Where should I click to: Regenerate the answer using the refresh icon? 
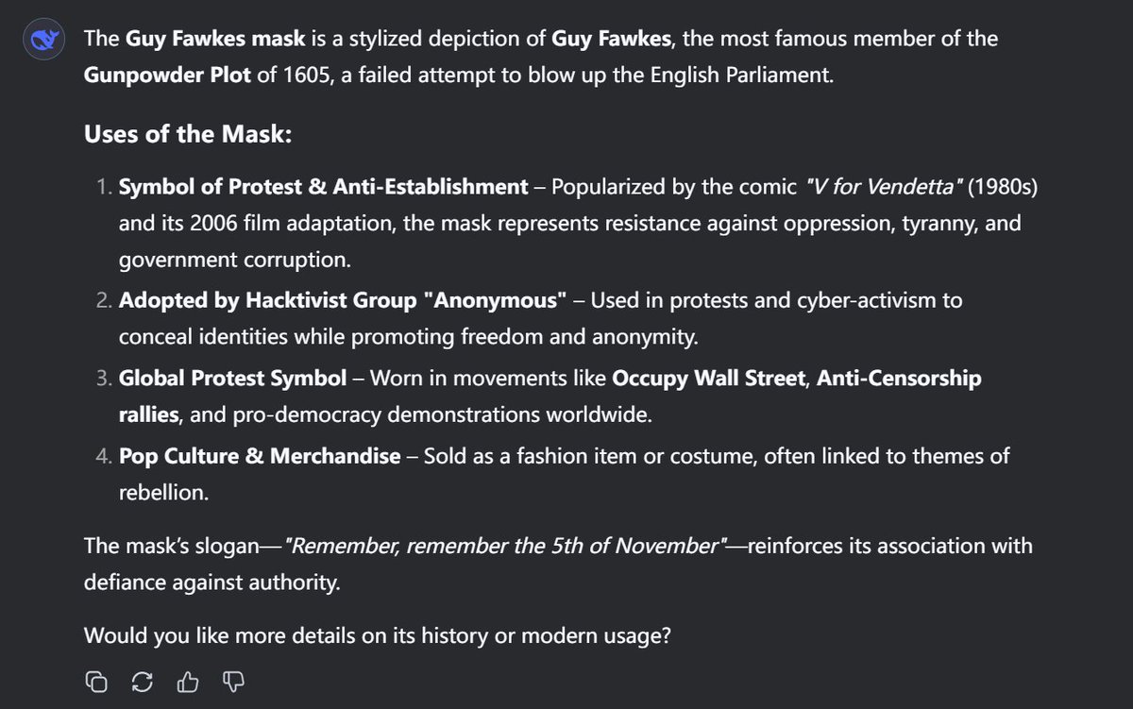(143, 681)
